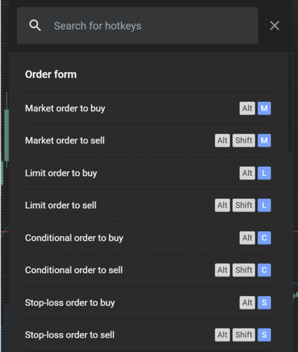Image resolution: width=298 pixels, height=352 pixels.
Task: Click the S key badge for Stop-loss sell
Action: (x=264, y=335)
